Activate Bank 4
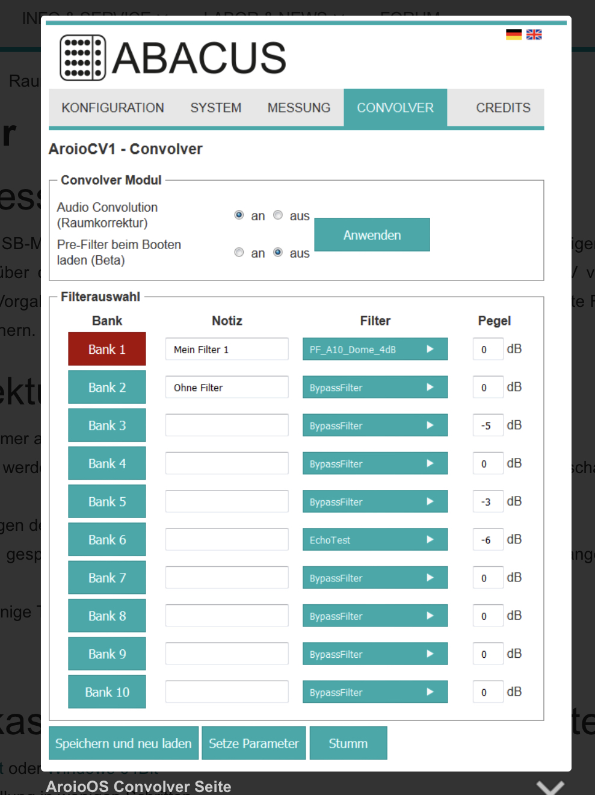 tap(107, 463)
